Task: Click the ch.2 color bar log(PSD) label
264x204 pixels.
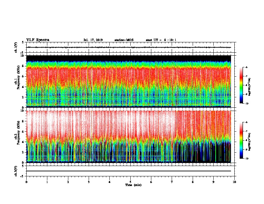Action: pos(249,142)
